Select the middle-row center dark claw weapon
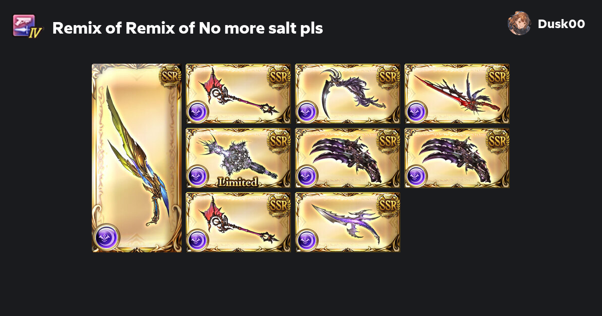 click(x=348, y=158)
